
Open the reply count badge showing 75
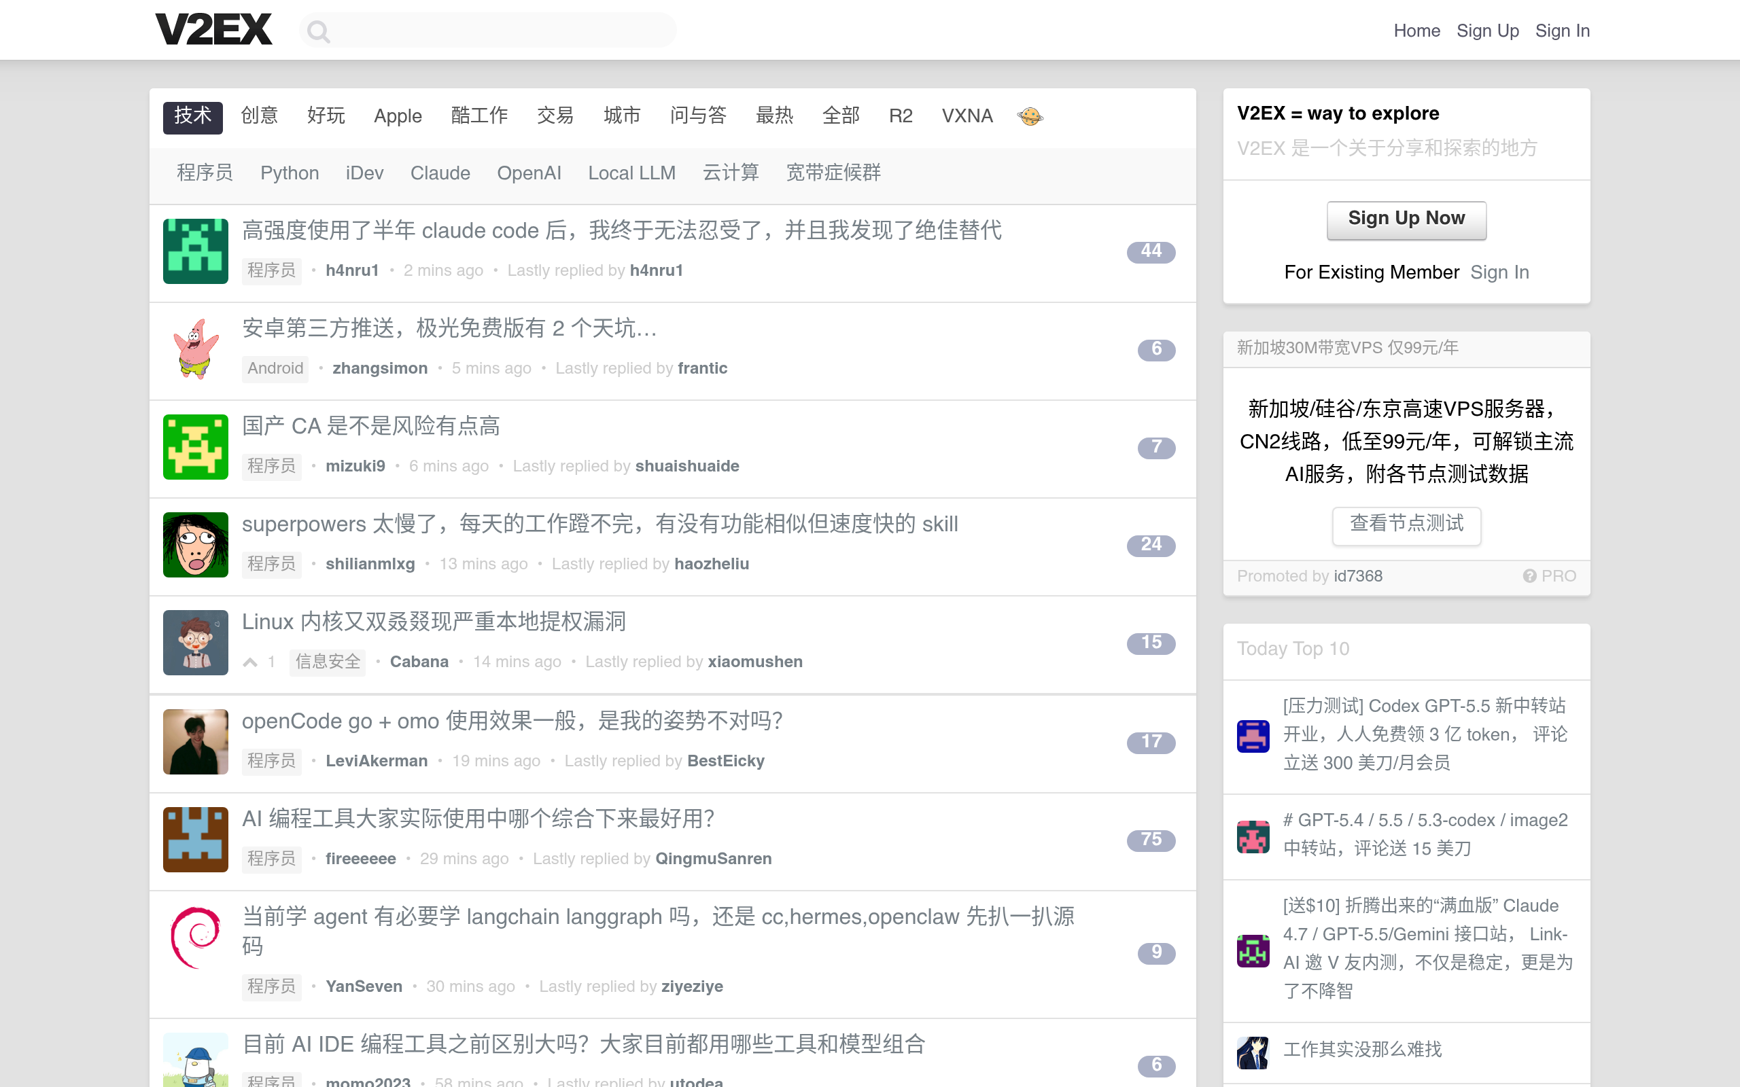(x=1151, y=840)
